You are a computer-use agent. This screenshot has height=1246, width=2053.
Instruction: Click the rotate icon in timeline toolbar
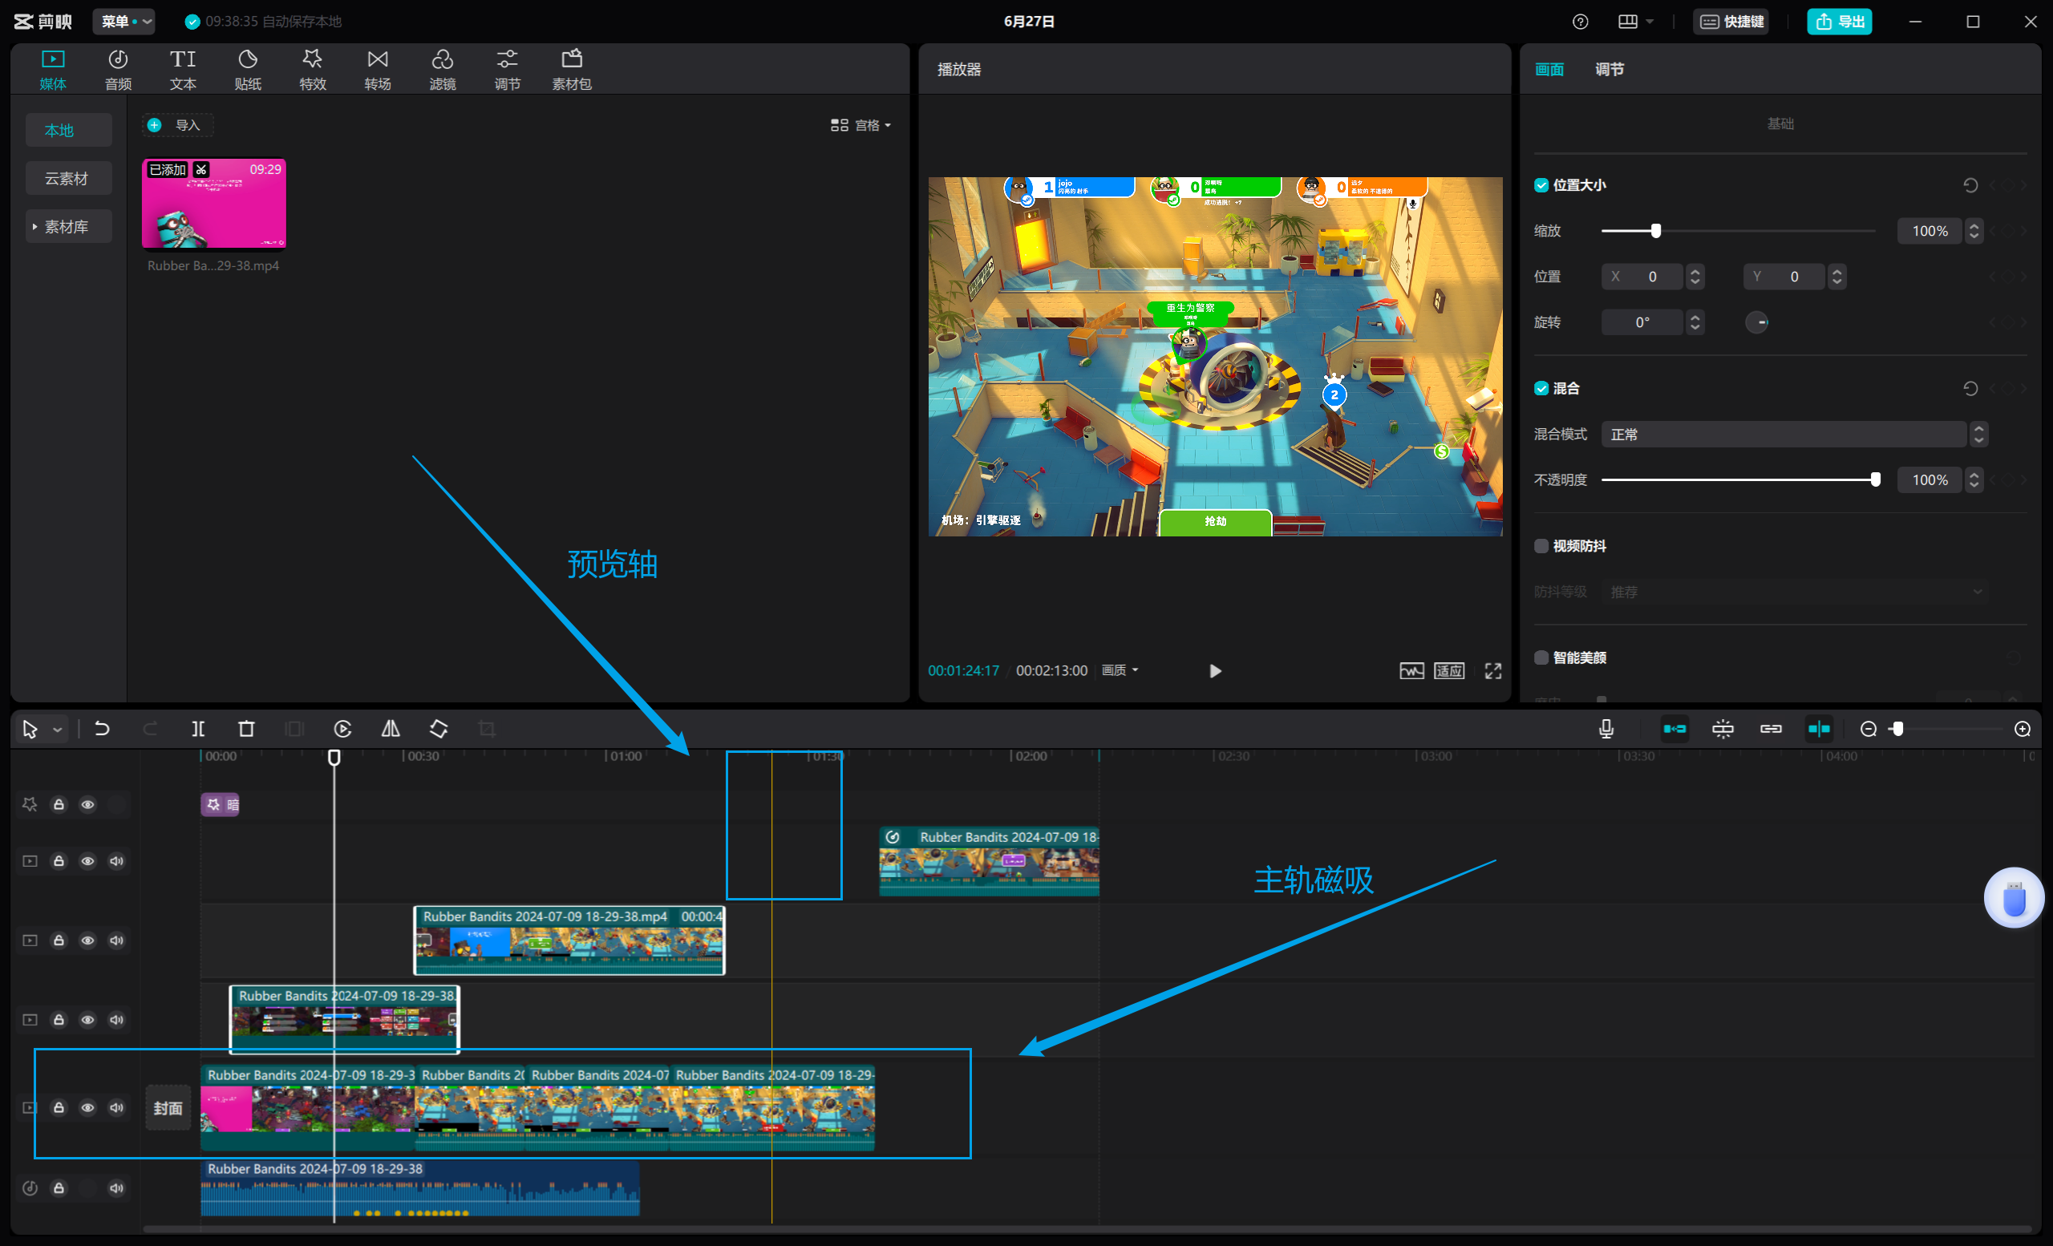(439, 729)
